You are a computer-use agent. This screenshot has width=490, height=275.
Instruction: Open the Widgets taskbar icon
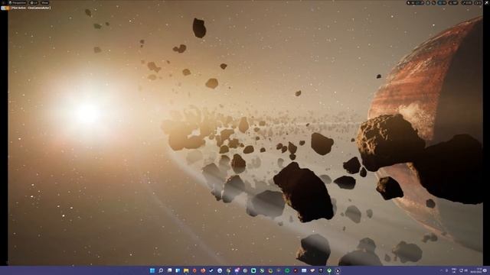pos(178,270)
